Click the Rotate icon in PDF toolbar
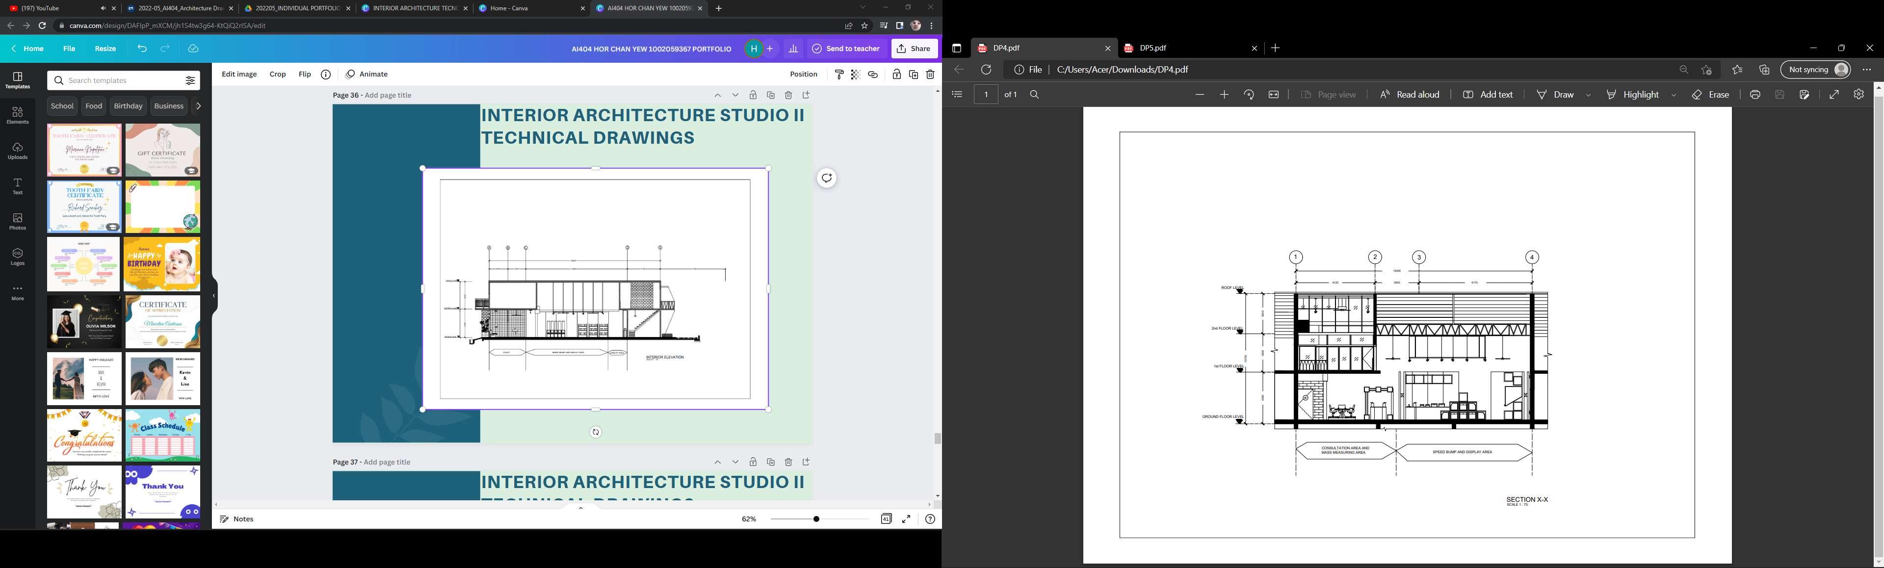 [1249, 95]
